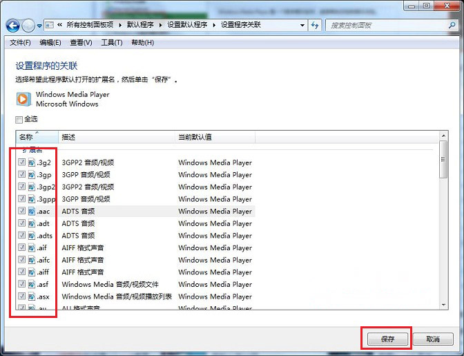Open the 帮助(H) menu

click(143, 43)
